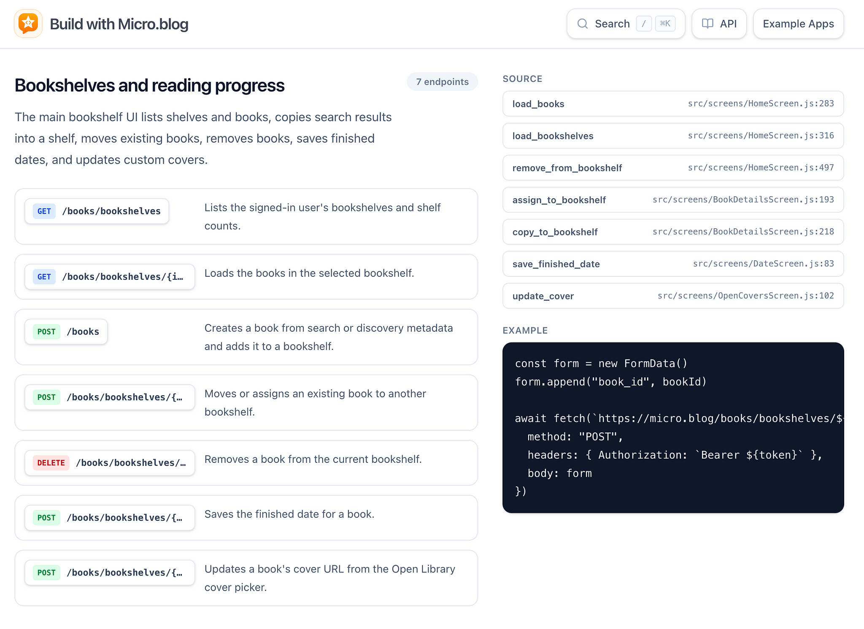The height and width of the screenshot is (629, 864).
Task: Click the slash shortcut key badge
Action: 643,24
